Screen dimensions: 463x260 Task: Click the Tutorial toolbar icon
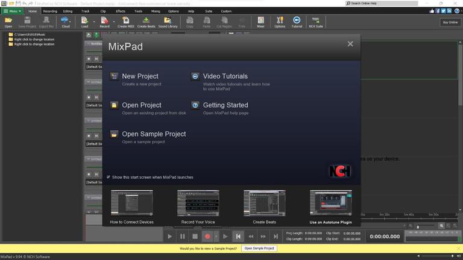[297, 22]
